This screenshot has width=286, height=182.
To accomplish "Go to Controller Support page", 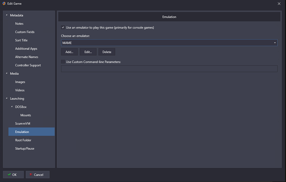I will (x=28, y=65).
